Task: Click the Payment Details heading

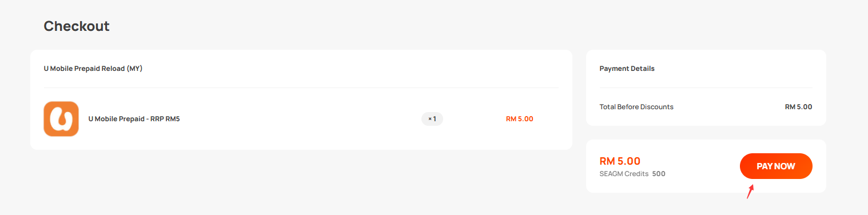Action: pos(627,69)
